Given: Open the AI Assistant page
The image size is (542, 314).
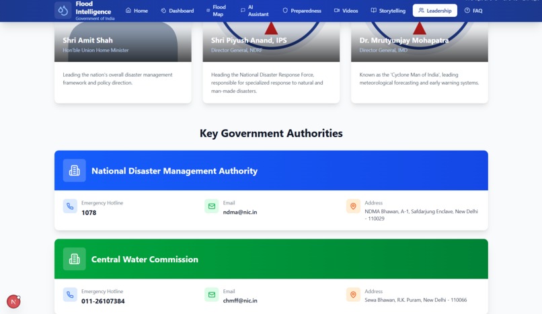Looking at the screenshot, I should click(254, 11).
